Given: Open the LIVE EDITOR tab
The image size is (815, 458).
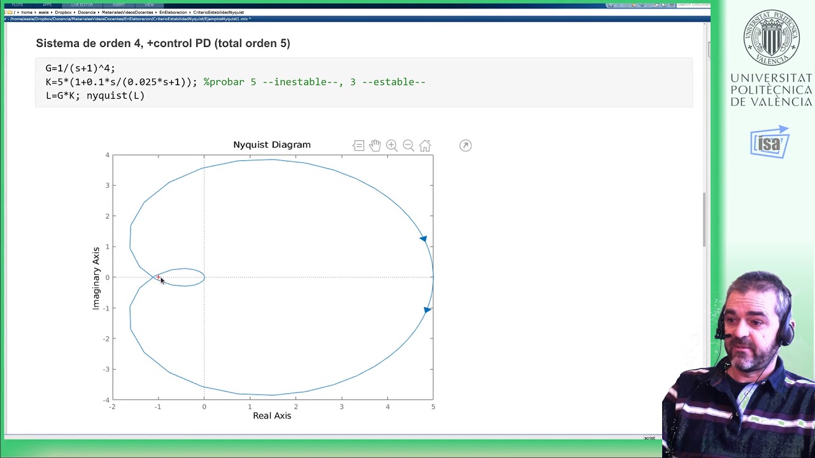Looking at the screenshot, I should click(81, 4).
